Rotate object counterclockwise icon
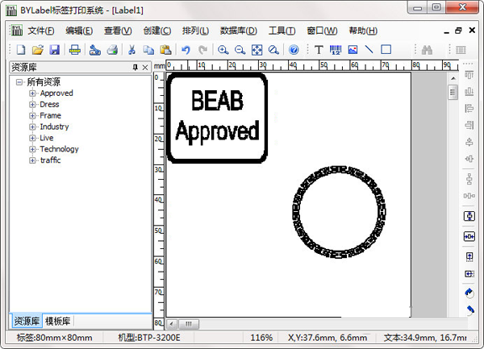Screen dimensions: 484x349 pyautogui.click(x=469, y=310)
